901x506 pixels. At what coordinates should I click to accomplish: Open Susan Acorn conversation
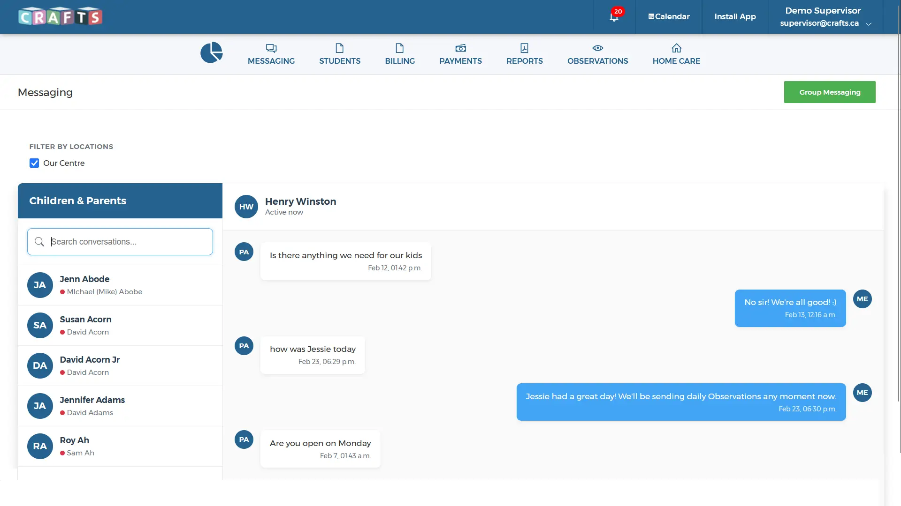(x=120, y=325)
